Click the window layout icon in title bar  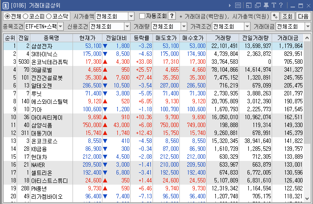pos(248,5)
